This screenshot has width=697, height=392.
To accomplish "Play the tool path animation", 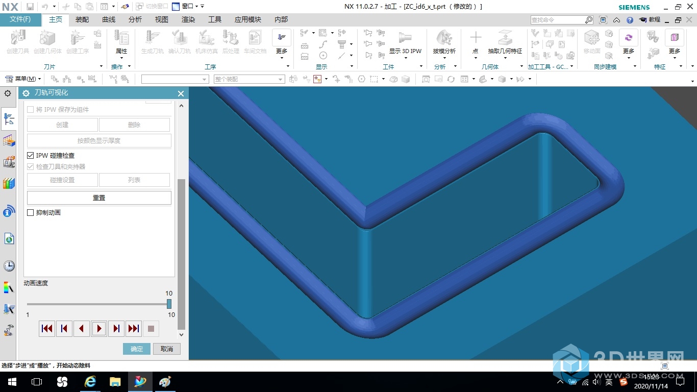I will tap(99, 329).
